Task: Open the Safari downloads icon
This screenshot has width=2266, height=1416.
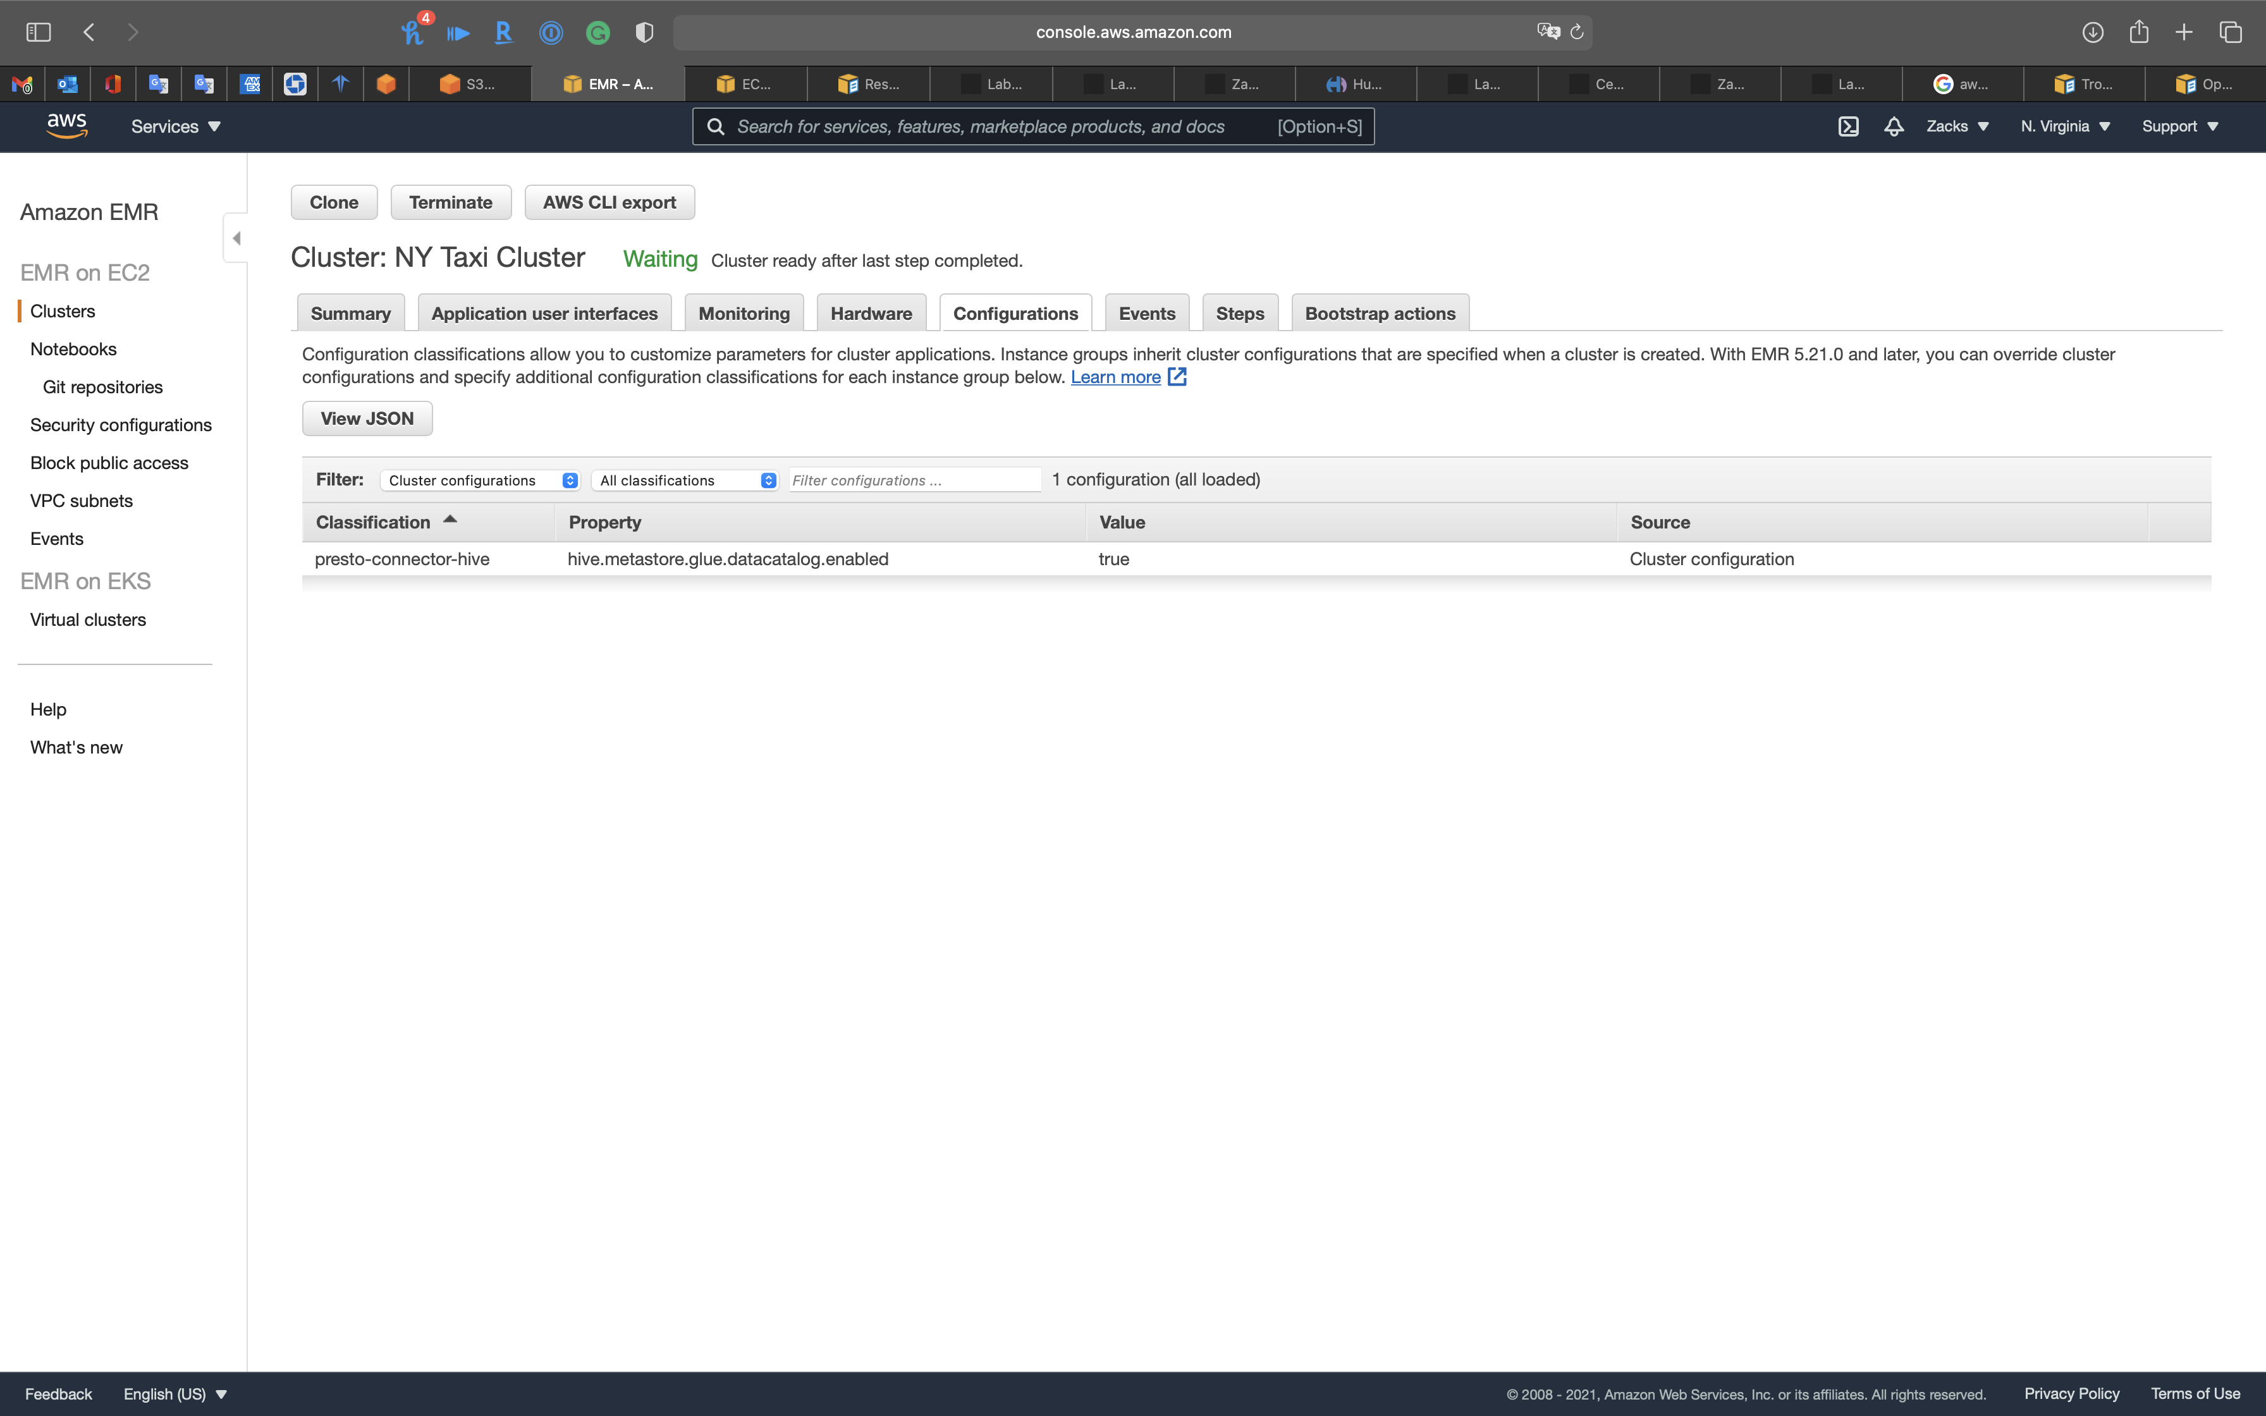Action: tap(2092, 32)
